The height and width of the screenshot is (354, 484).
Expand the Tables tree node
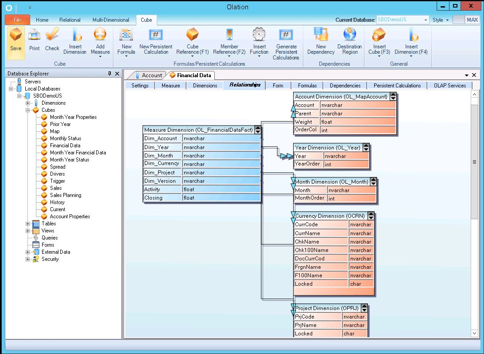pyautogui.click(x=27, y=224)
